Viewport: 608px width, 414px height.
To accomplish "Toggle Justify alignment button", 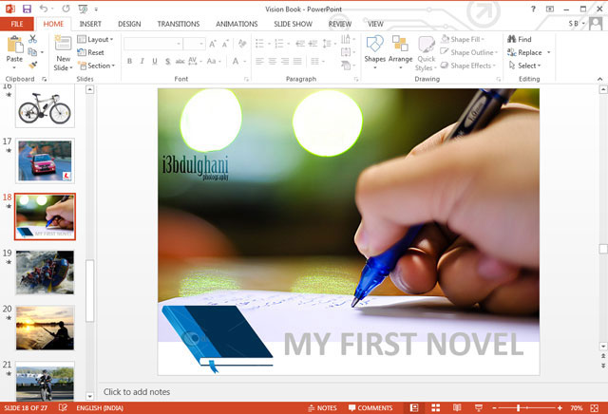I will point(297,62).
